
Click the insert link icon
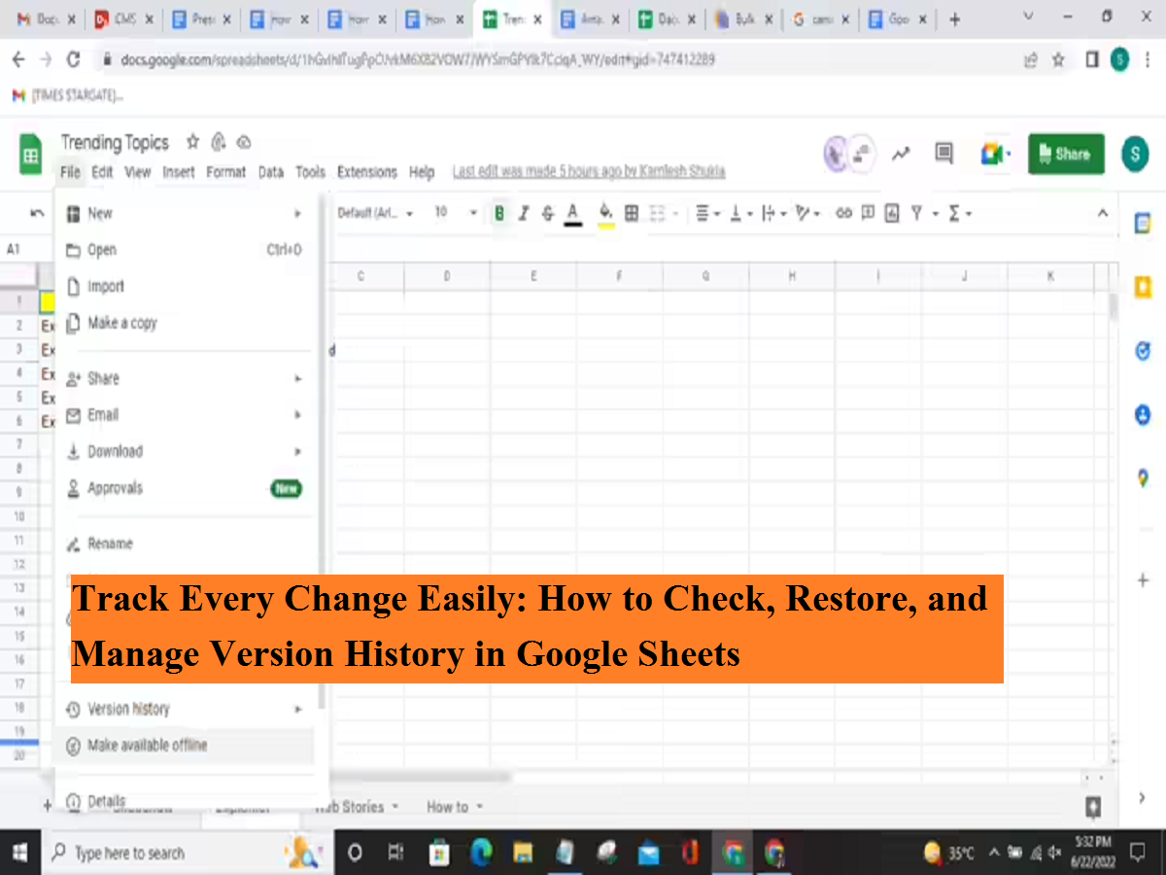843,214
